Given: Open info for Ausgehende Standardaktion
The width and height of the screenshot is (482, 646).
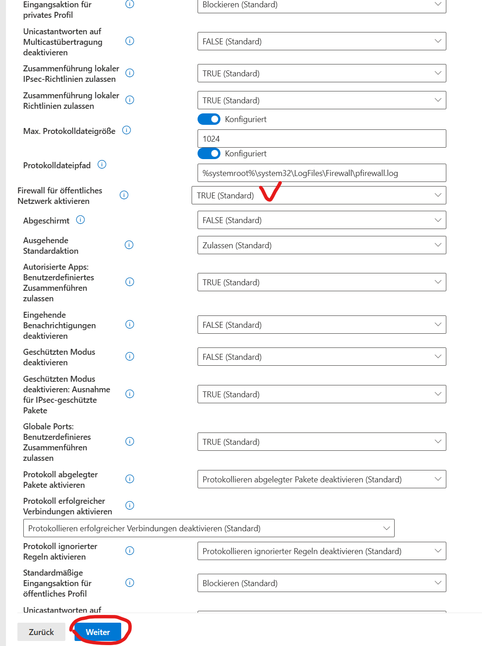Looking at the screenshot, I should pos(129,245).
